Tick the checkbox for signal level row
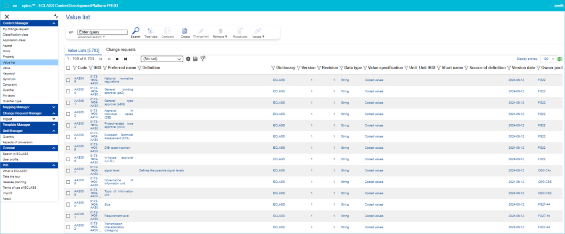 click(68, 170)
